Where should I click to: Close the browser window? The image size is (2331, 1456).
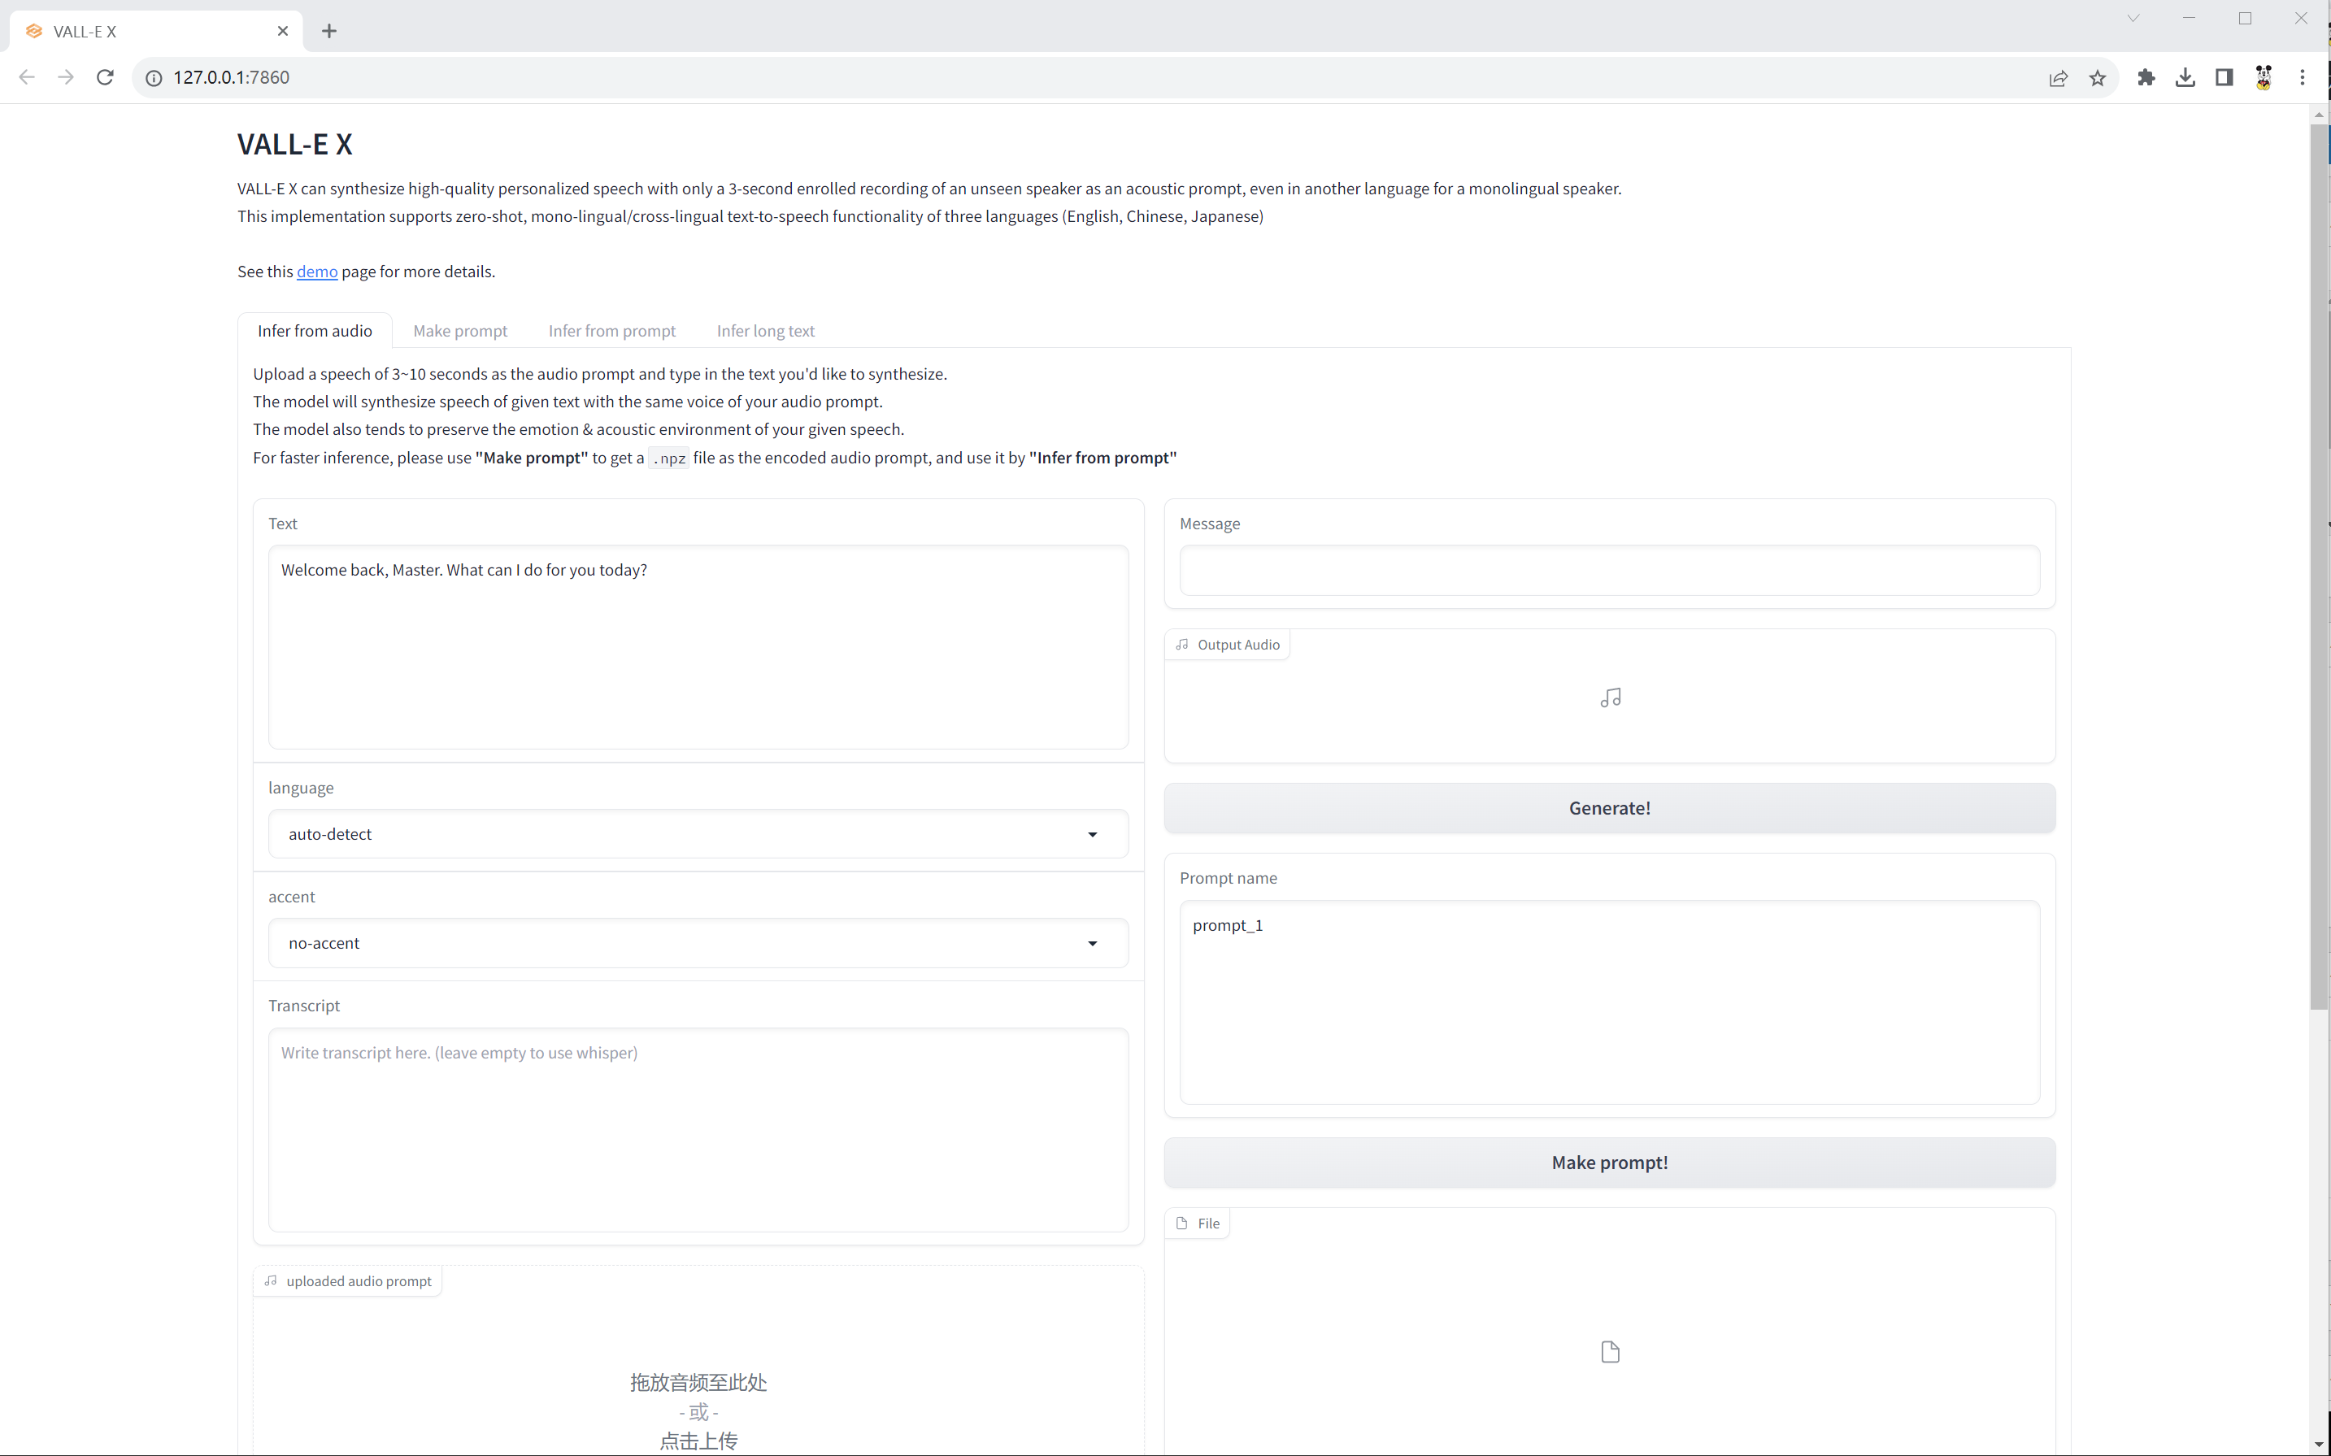pos(2301,19)
